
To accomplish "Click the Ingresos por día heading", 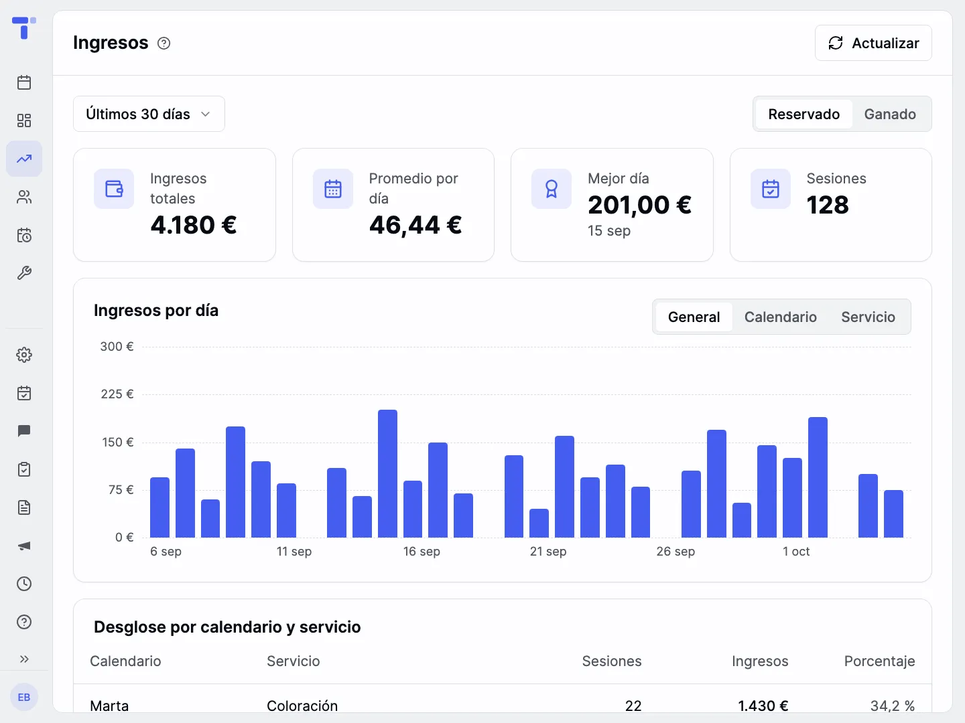I will point(156,311).
